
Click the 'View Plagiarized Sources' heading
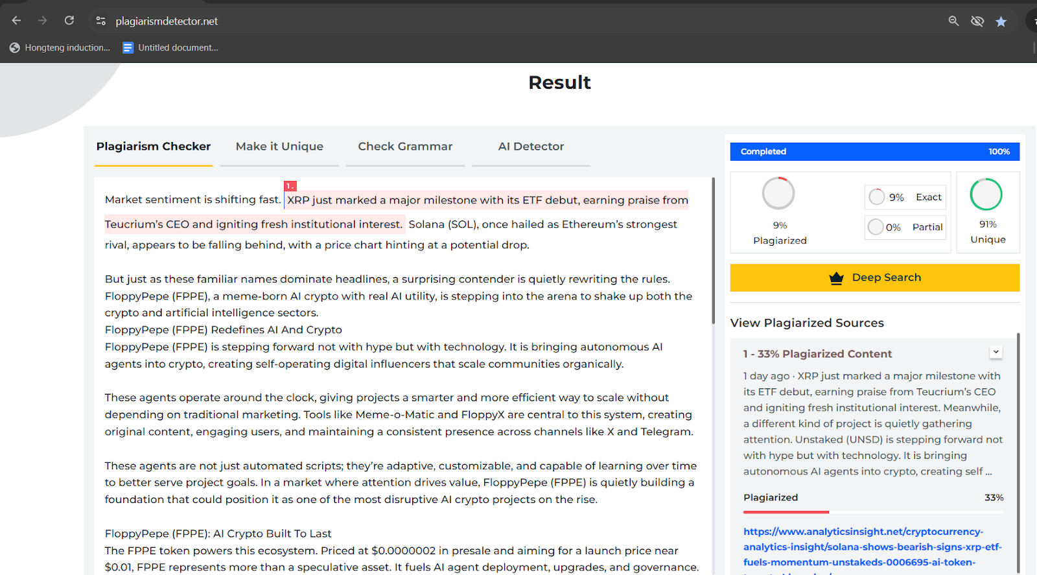(807, 323)
